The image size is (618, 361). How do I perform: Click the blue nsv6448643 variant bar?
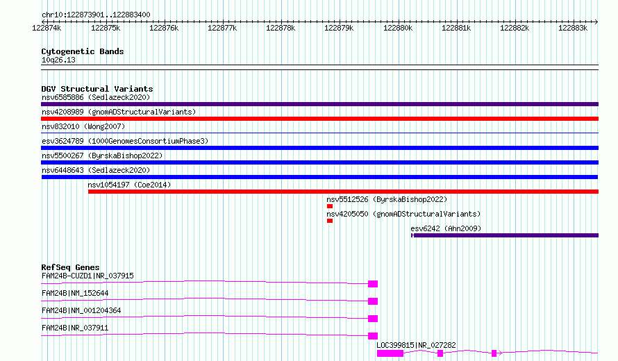(x=319, y=177)
